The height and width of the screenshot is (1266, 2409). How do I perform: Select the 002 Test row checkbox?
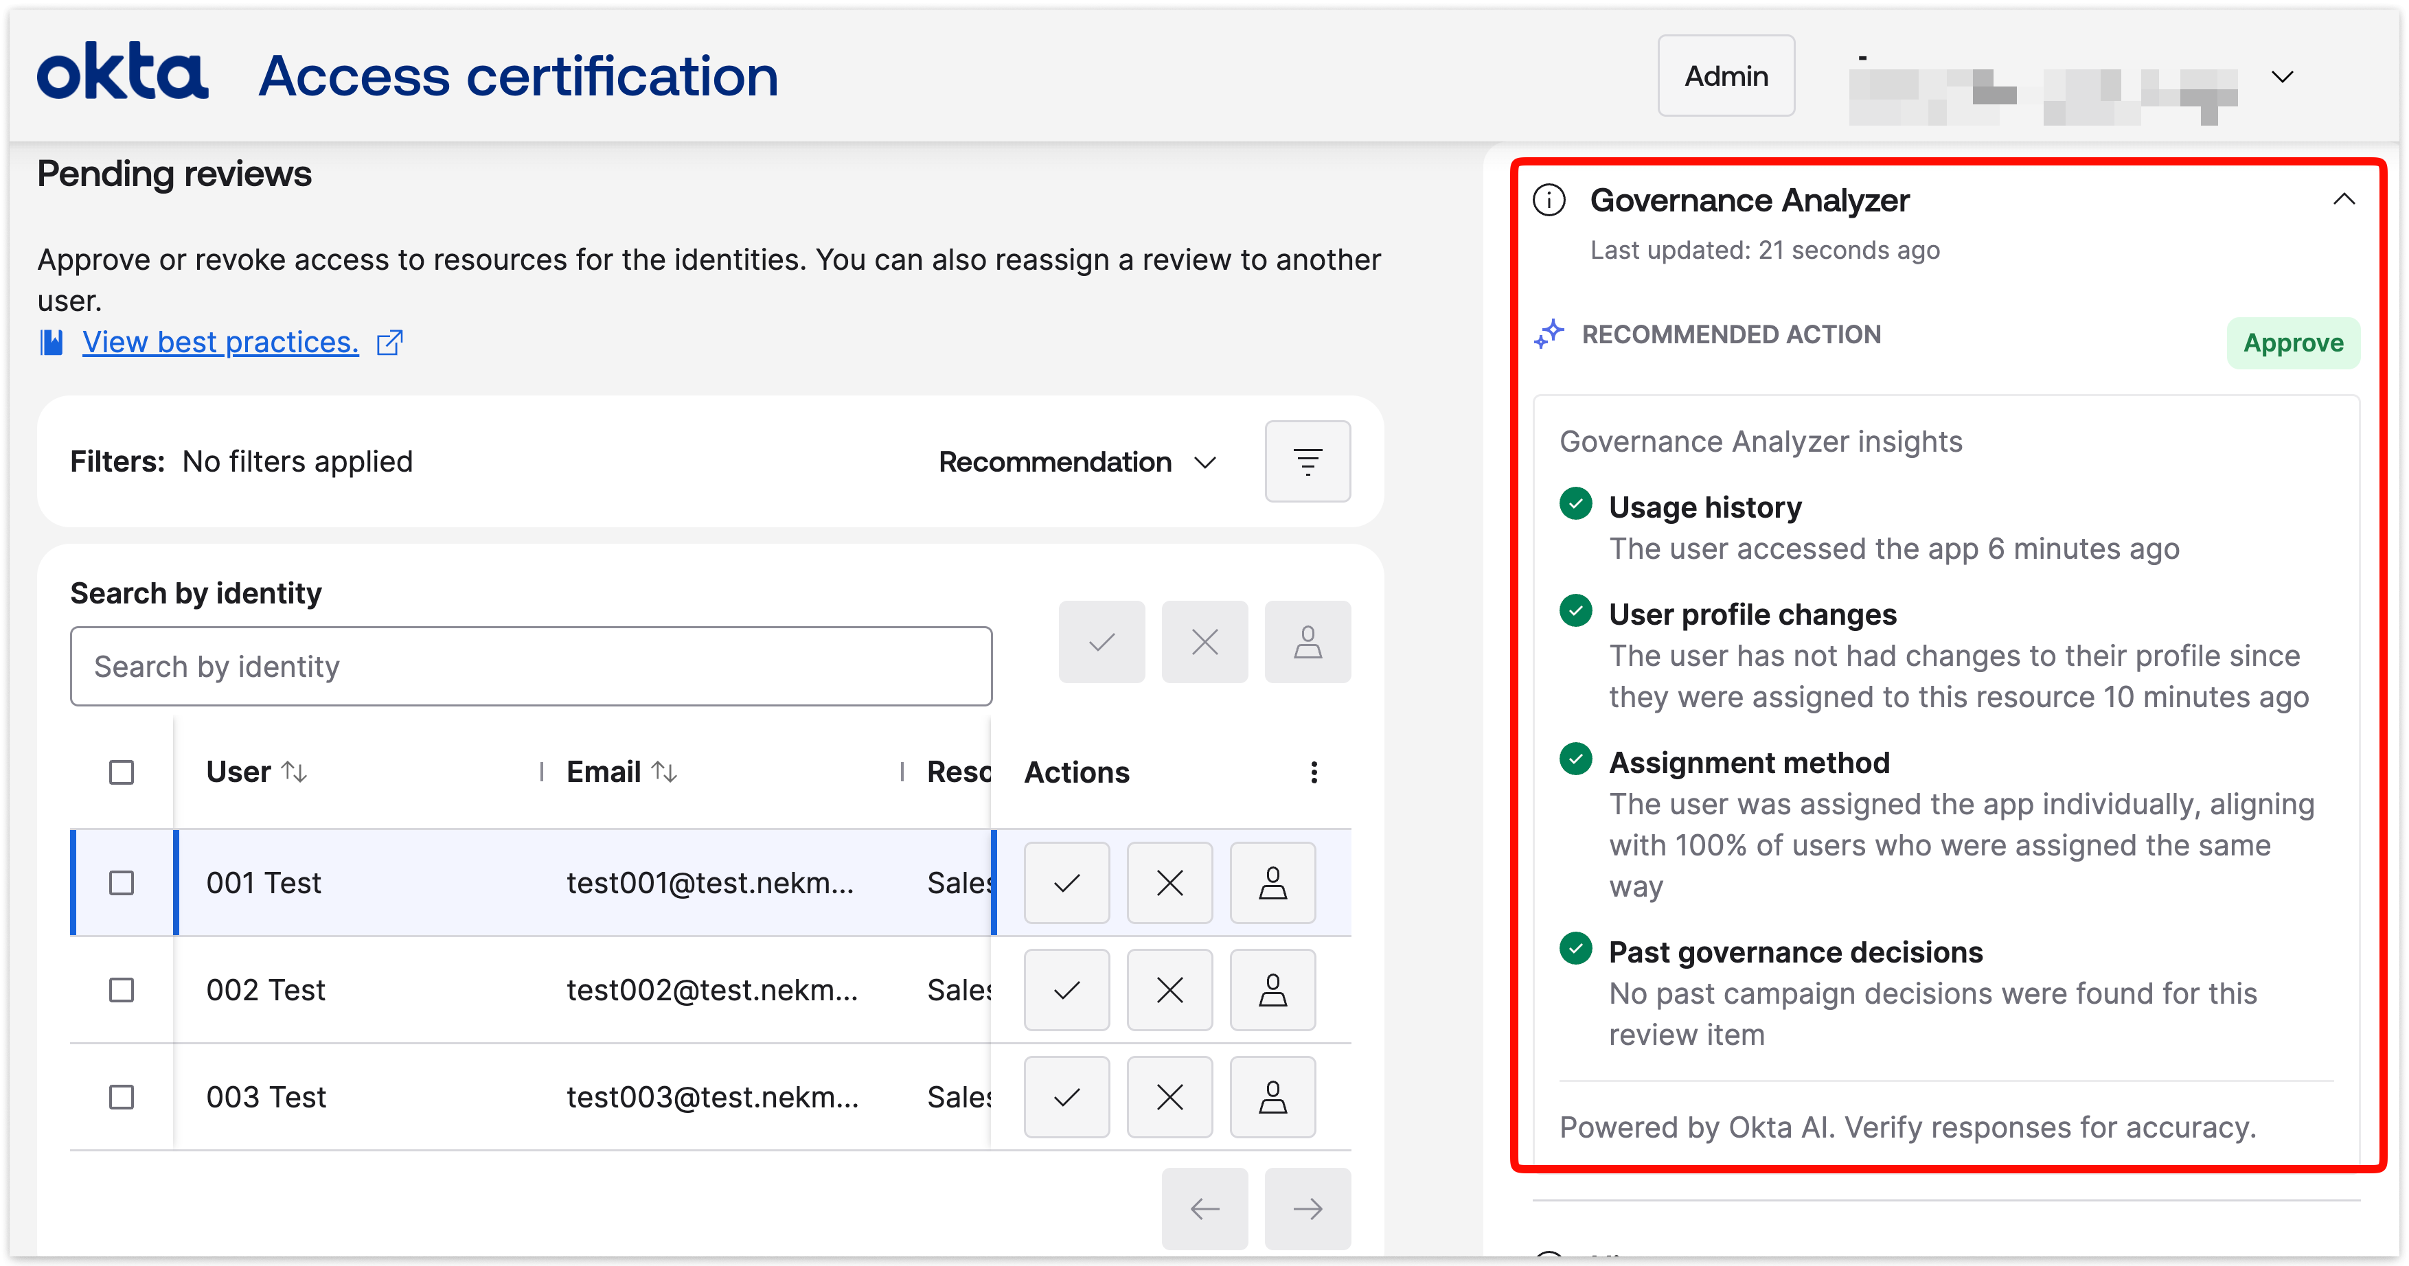(x=122, y=990)
